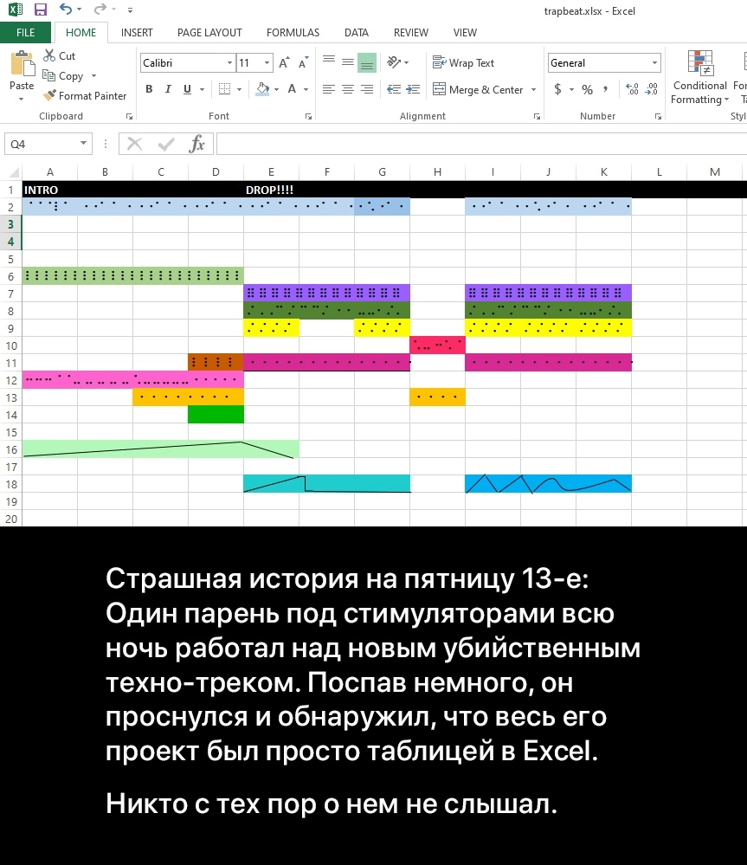The image size is (747, 865).
Task: Apply font color letter A
Action: (x=293, y=89)
